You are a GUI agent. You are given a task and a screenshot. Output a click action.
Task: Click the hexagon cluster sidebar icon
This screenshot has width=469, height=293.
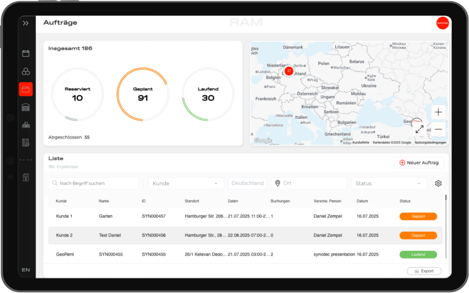click(26, 71)
